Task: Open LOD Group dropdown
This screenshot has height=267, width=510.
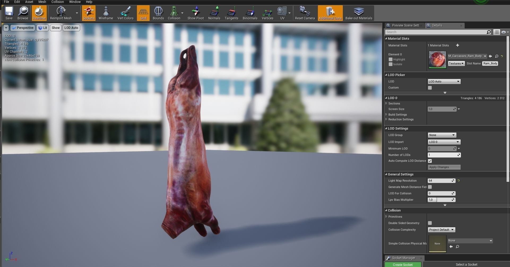Action: click(x=442, y=135)
